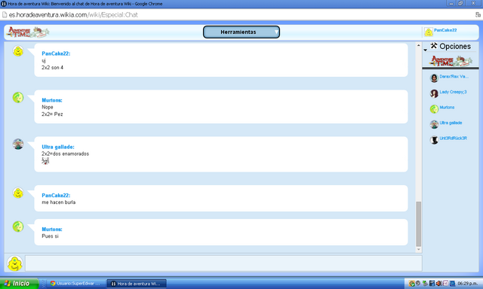Screen dimensions: 483x289
Task: Click the Murtons name above 'Pues si'
Action: coord(52,229)
